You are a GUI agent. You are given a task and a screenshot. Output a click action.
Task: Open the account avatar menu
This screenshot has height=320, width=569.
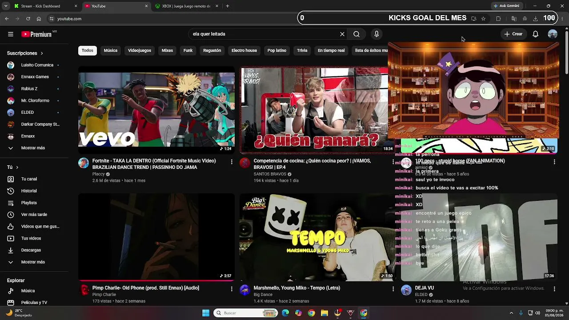click(553, 34)
